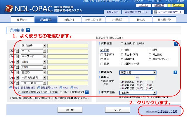This screenshot has width=187, height=117.
Task: Open the 検索語一覧 tab
Action: tap(165, 20)
